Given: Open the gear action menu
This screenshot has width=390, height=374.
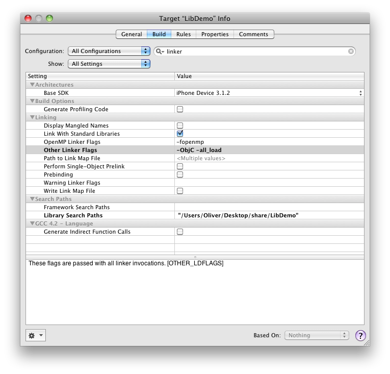Looking at the screenshot, I should (x=36, y=335).
